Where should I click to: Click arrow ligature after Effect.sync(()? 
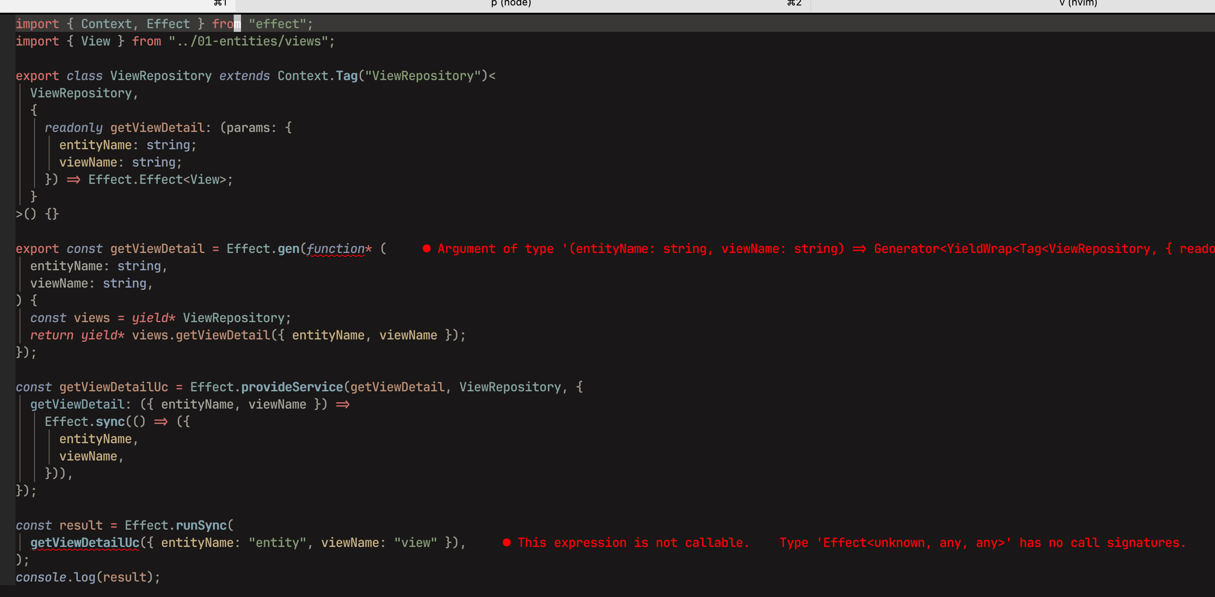pyautogui.click(x=161, y=422)
